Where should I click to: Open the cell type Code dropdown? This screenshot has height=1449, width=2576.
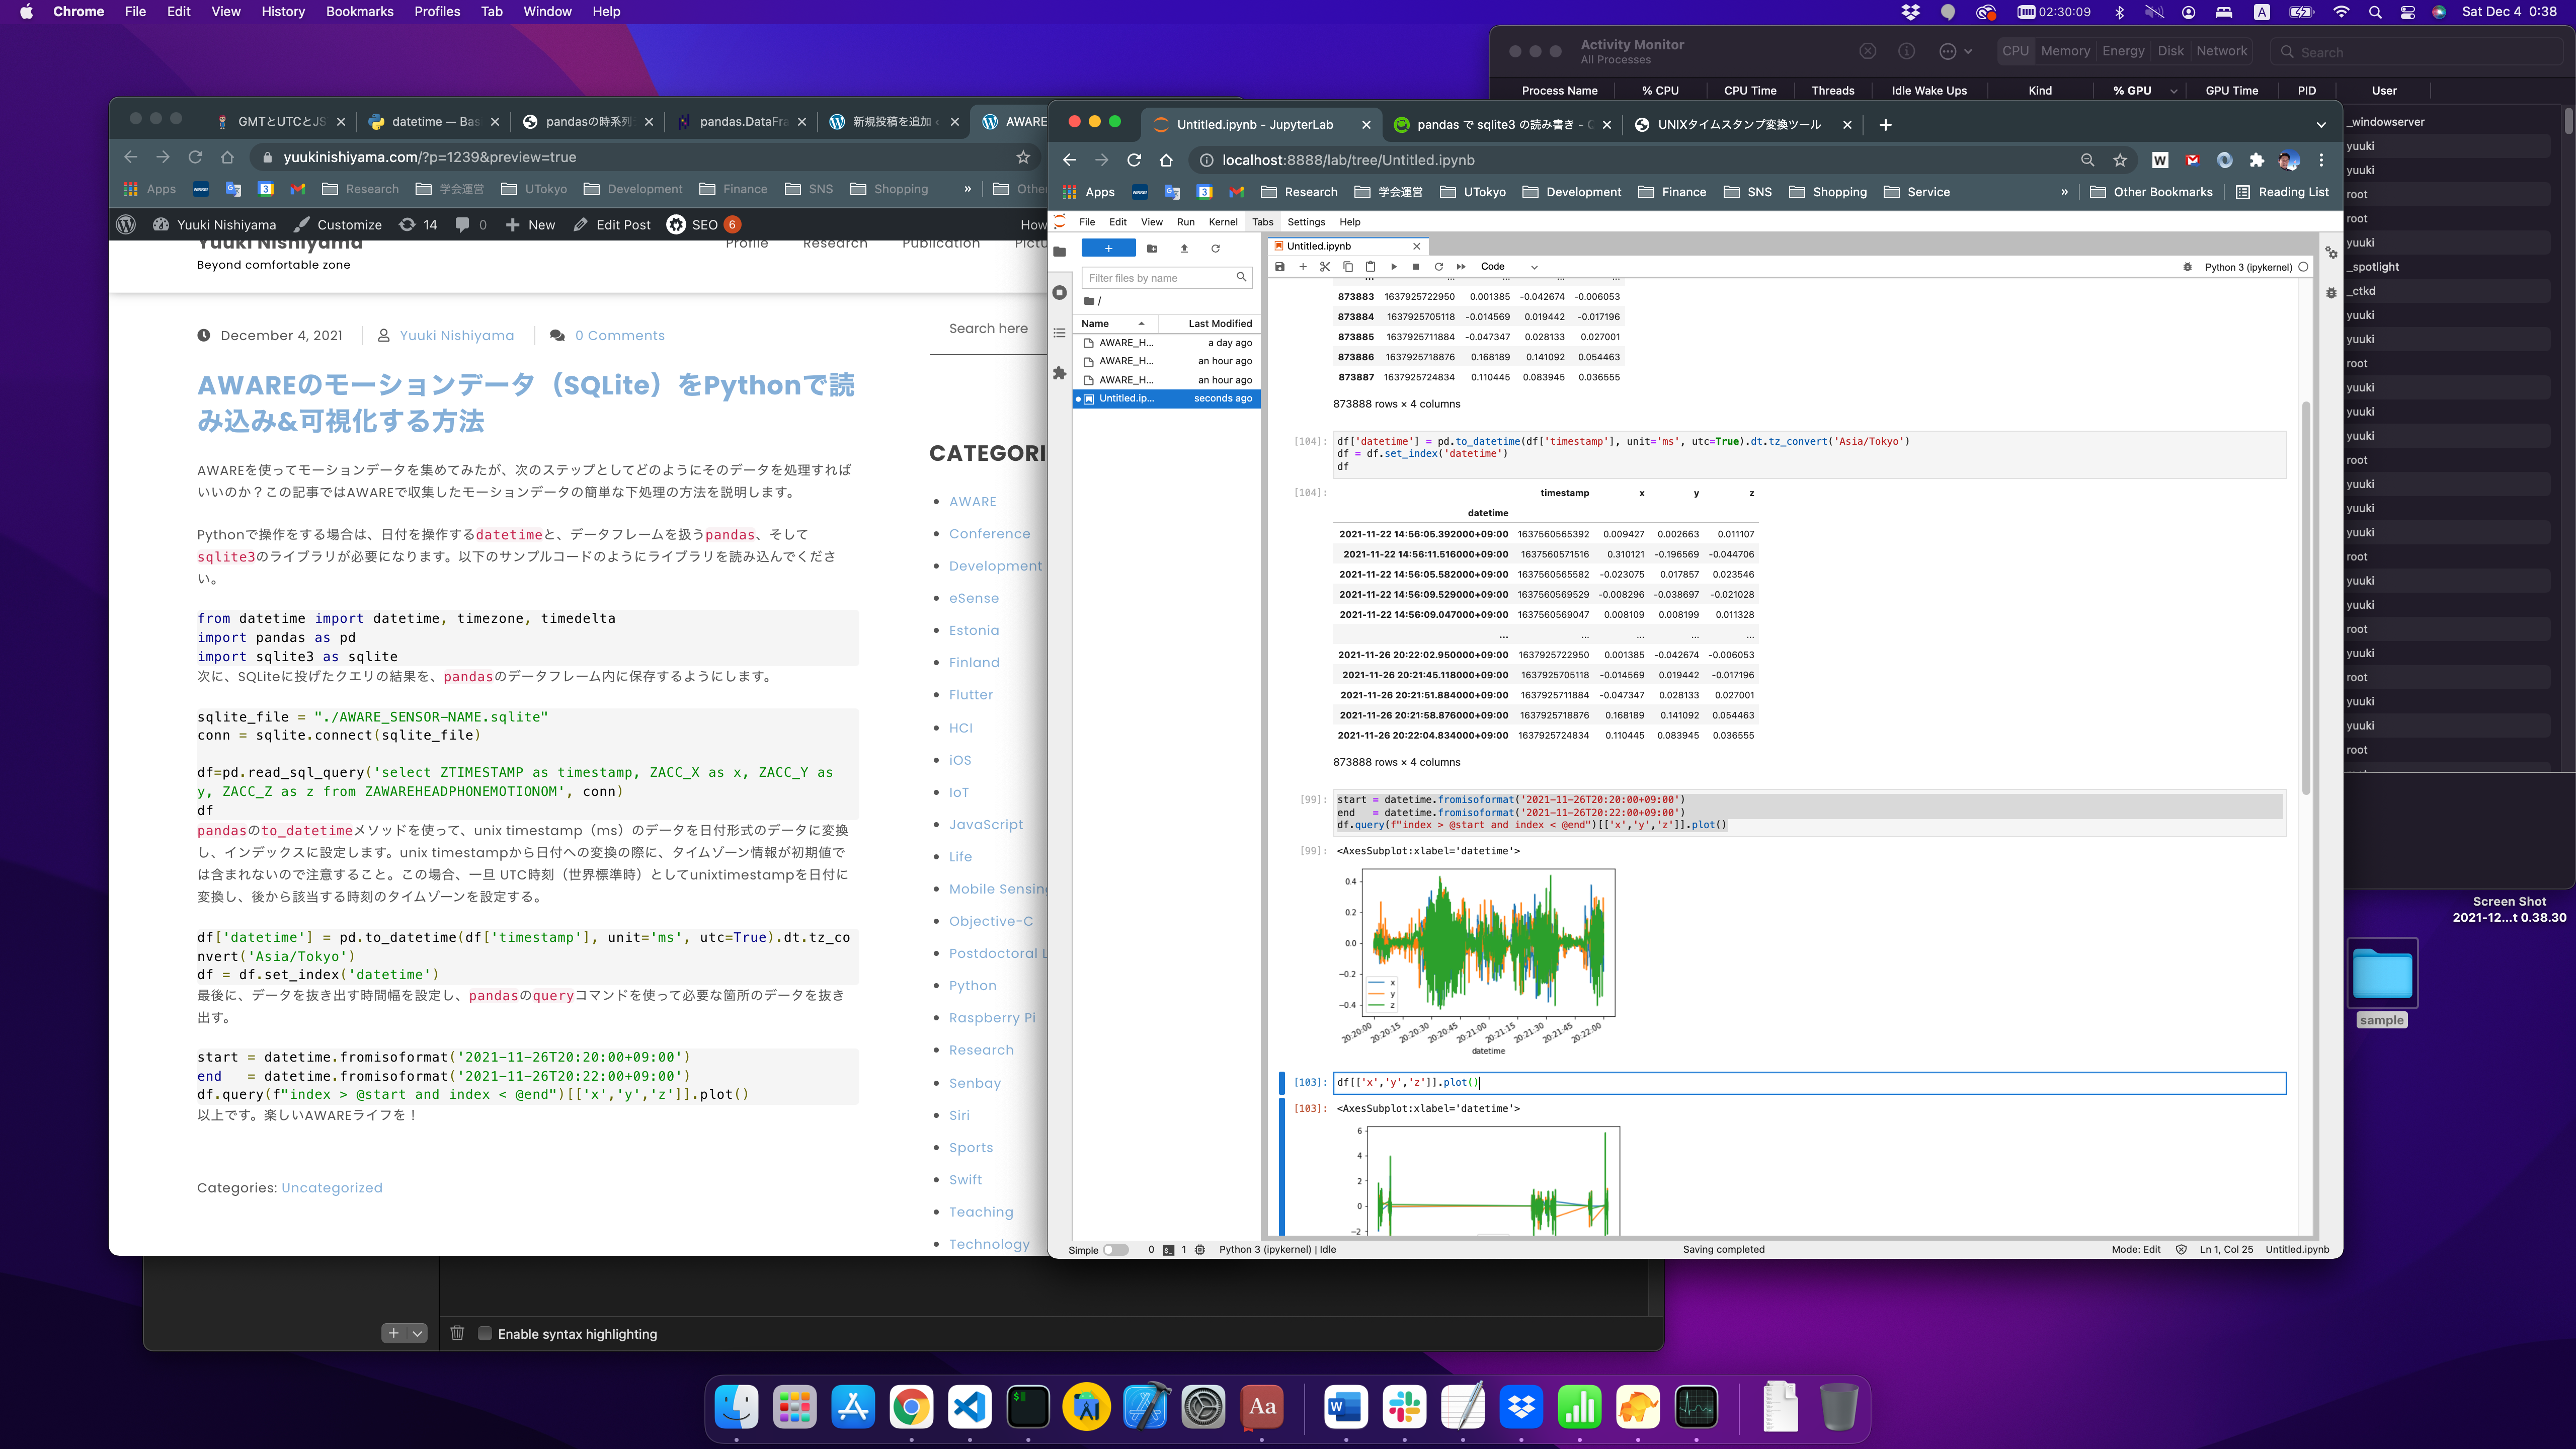pos(1508,267)
